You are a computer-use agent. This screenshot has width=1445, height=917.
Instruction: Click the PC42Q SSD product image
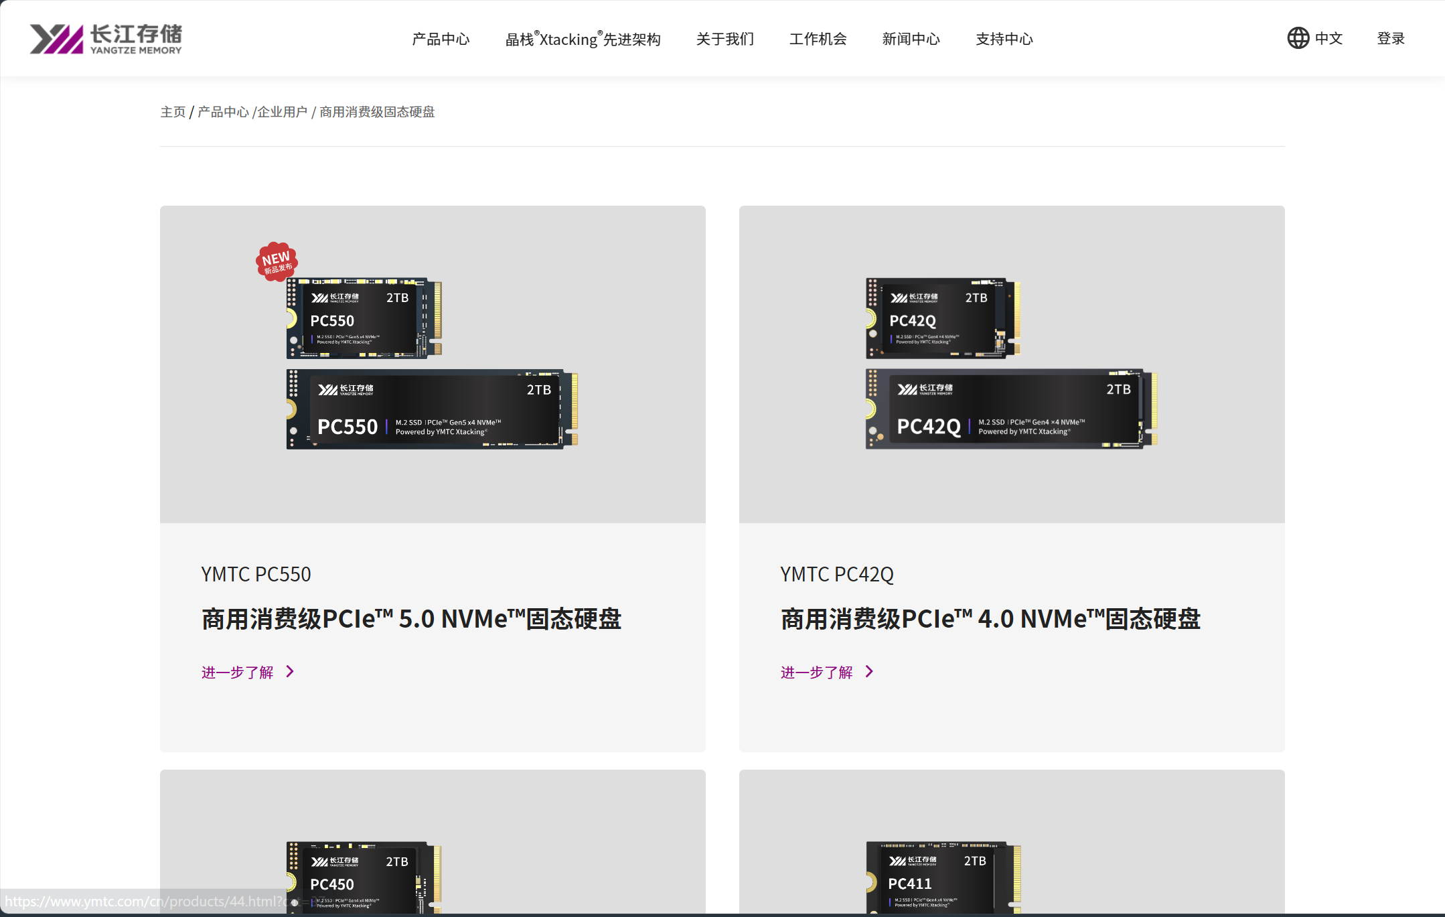click(1012, 363)
